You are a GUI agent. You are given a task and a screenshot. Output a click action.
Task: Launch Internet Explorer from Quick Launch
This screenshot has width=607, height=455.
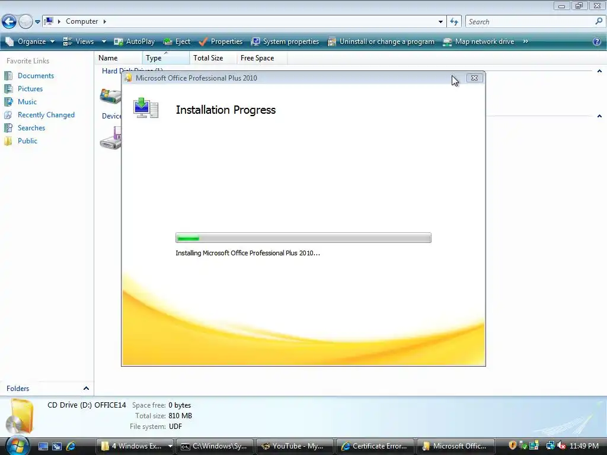point(71,446)
